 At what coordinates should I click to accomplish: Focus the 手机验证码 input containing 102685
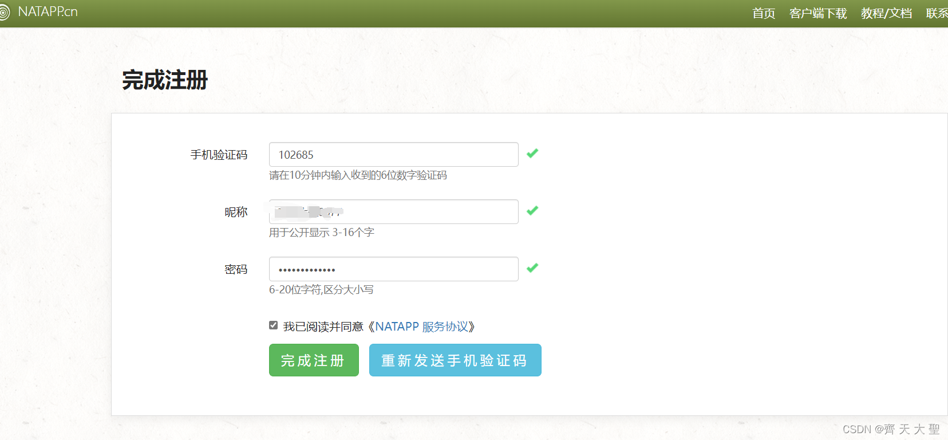coord(394,155)
